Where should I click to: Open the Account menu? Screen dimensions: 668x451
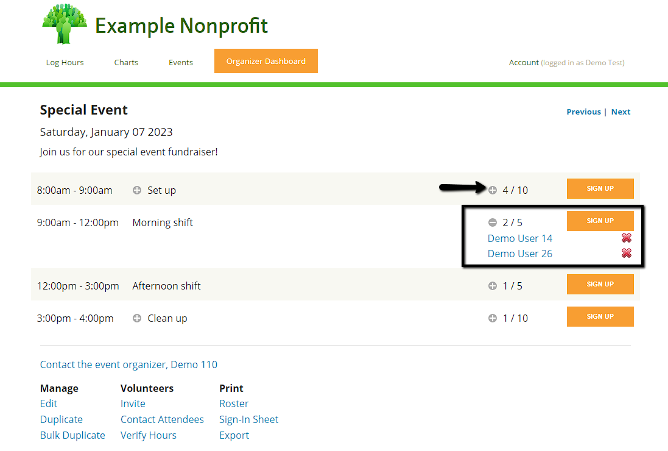[524, 62]
